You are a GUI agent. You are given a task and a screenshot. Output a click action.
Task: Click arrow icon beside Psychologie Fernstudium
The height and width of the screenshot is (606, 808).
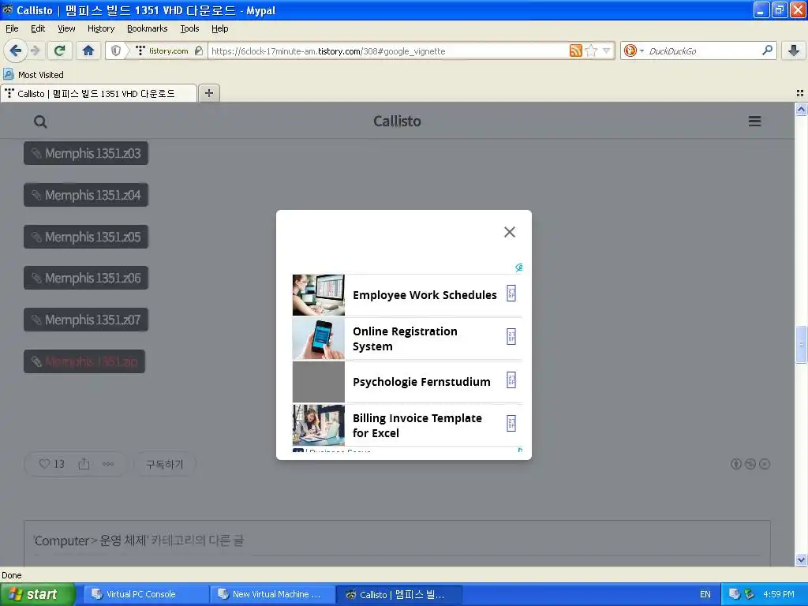pos(511,380)
